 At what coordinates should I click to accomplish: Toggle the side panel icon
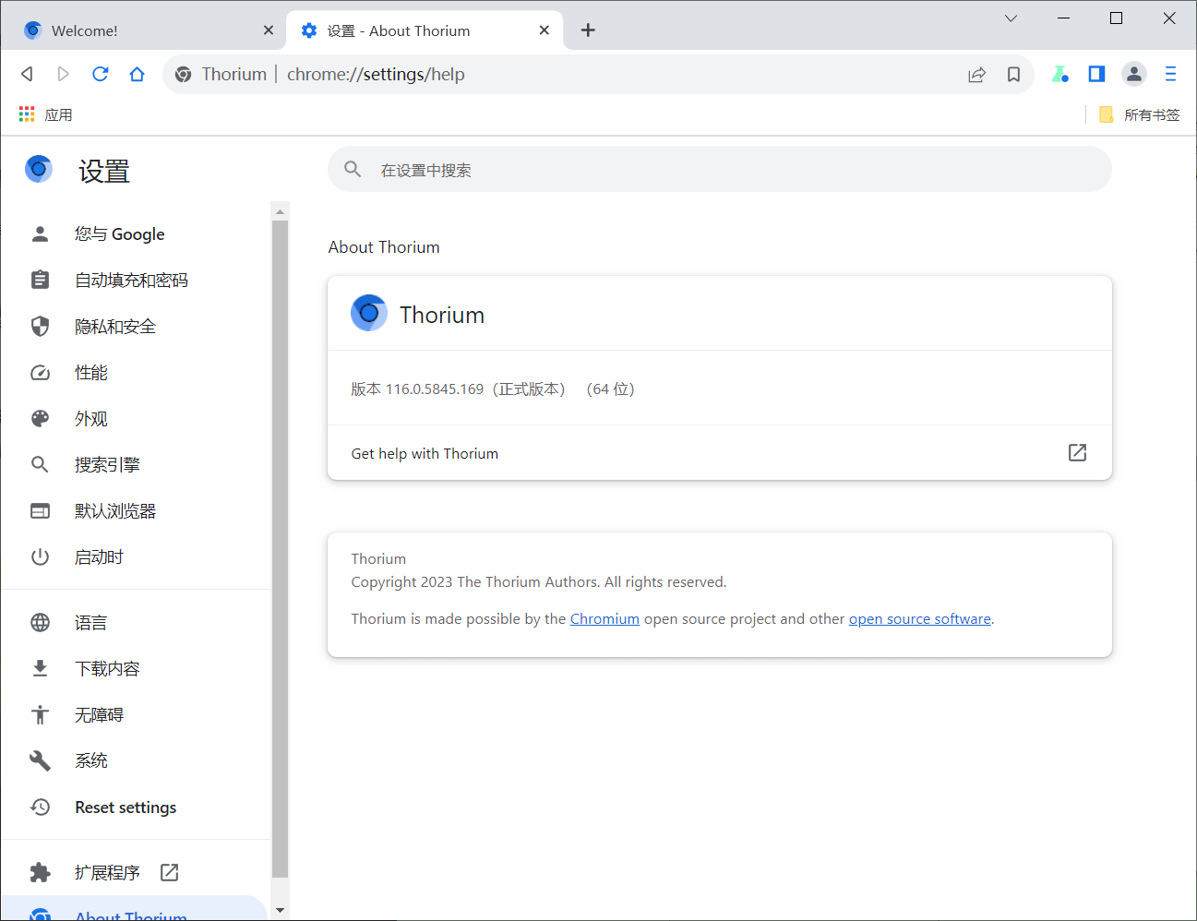coord(1096,74)
